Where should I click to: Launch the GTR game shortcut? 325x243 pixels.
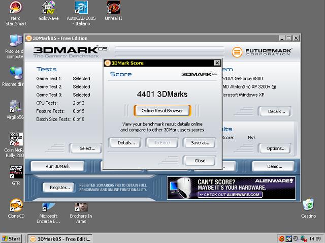click(16, 175)
